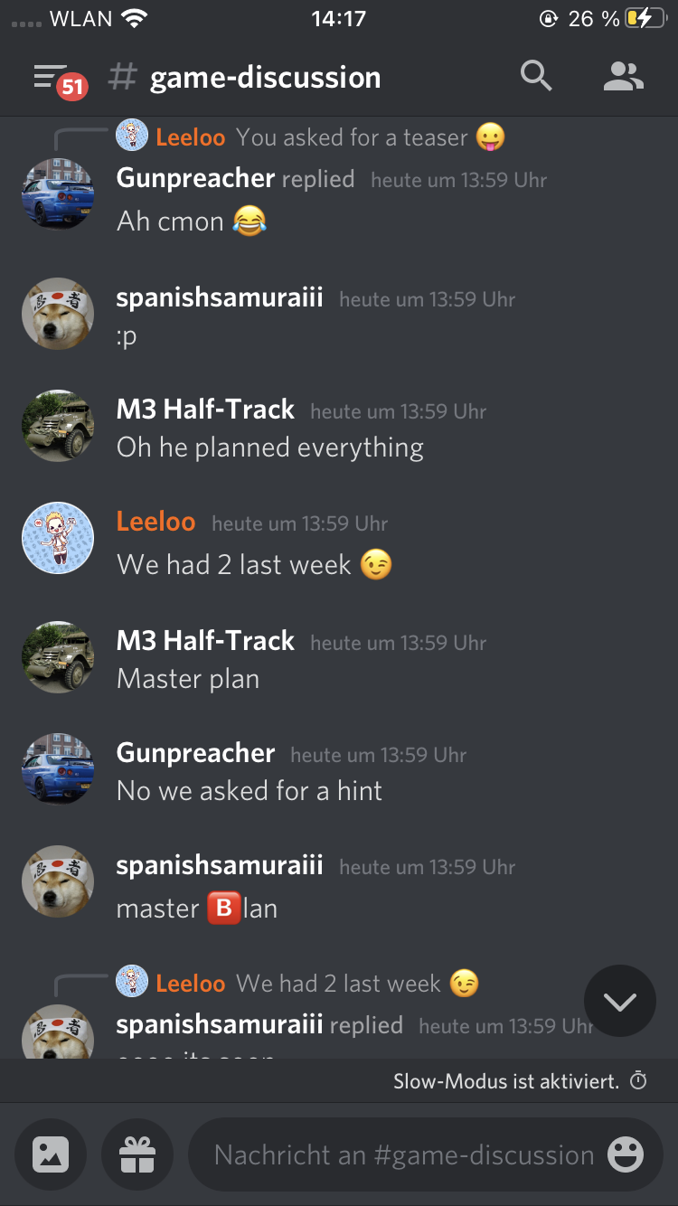The height and width of the screenshot is (1206, 678).
Task: Open the image attachment picker
Action: pyautogui.click(x=51, y=1154)
